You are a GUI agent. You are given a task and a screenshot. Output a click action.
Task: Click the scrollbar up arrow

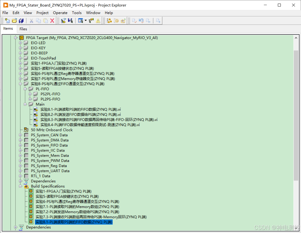tap(296, 38)
